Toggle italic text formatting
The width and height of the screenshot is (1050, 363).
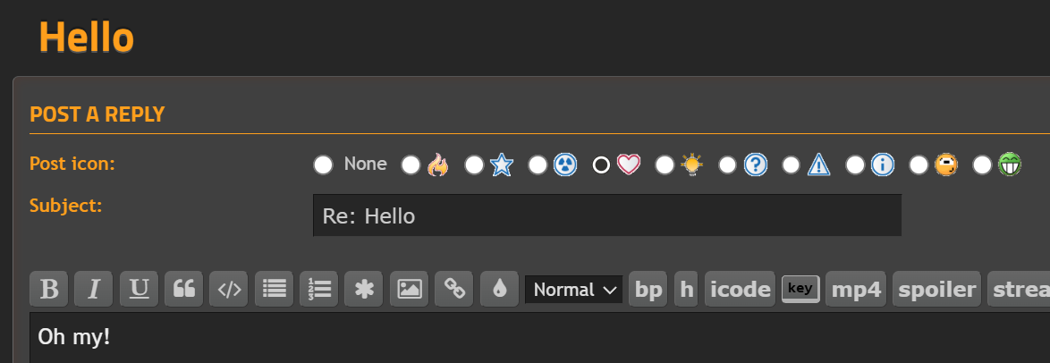click(x=94, y=289)
